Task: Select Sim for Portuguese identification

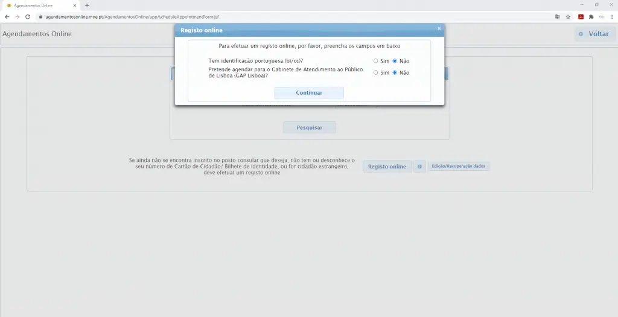Action: coord(376,61)
